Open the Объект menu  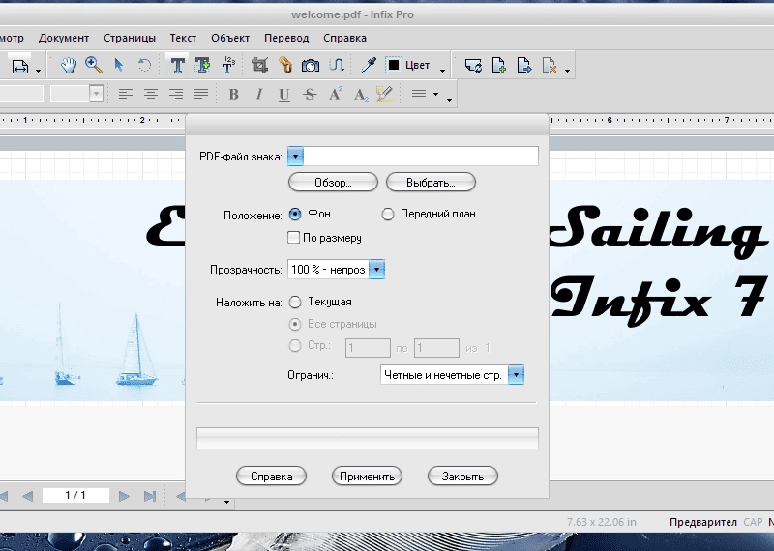pos(230,38)
